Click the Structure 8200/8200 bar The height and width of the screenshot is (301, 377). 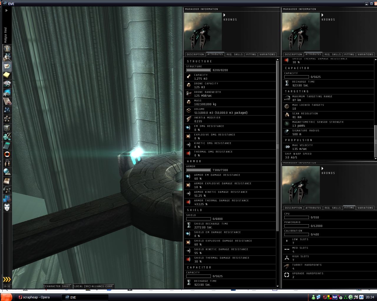pos(199,70)
